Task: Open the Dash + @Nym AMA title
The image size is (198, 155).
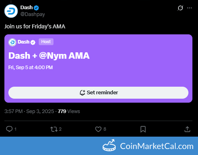Action: (49, 56)
